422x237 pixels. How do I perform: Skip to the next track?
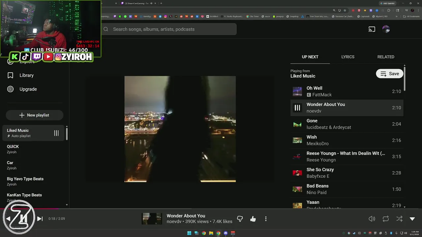tap(40, 219)
